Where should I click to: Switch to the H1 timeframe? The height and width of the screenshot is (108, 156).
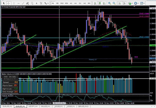tap(71, 3)
